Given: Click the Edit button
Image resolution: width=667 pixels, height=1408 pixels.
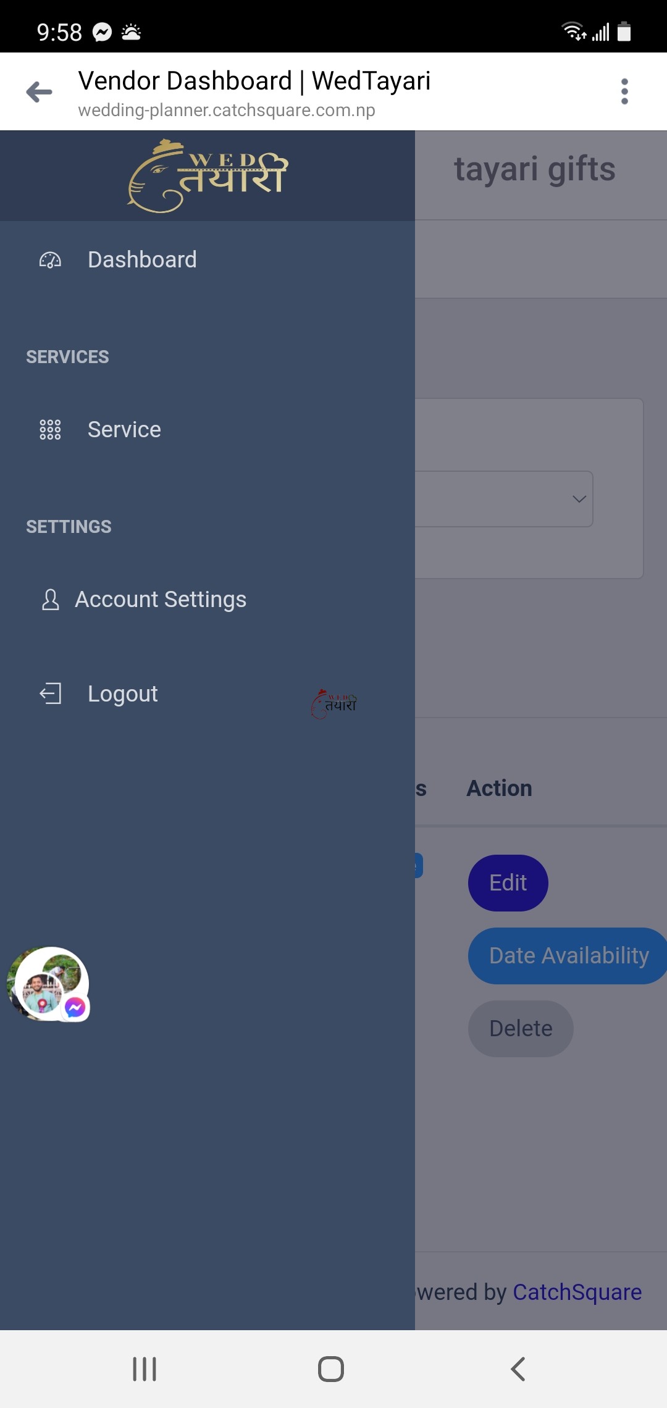Looking at the screenshot, I should coord(508,883).
